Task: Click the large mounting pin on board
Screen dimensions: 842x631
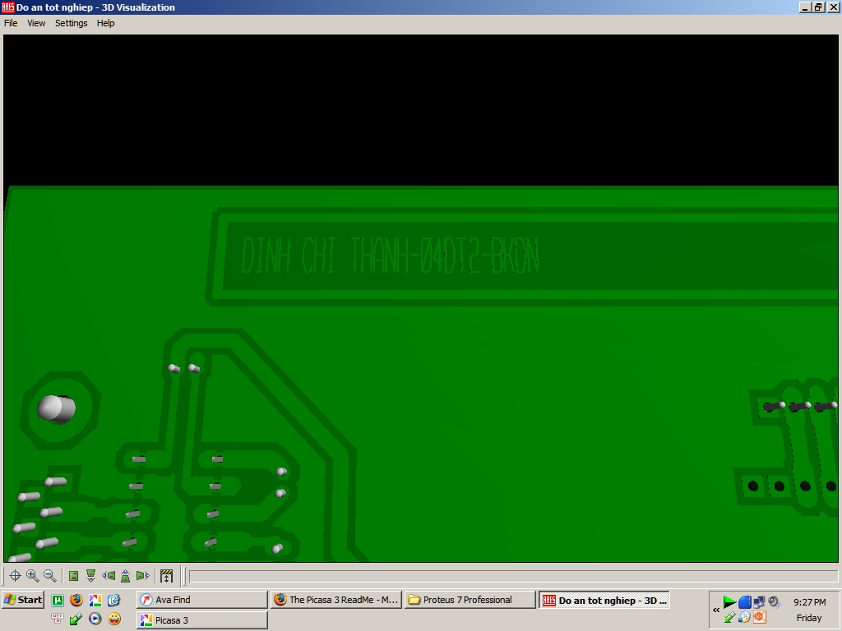Action: pyautogui.click(x=57, y=409)
